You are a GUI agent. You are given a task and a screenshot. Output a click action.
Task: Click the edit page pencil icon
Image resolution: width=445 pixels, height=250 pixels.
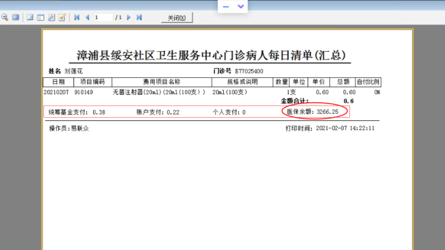click(62, 17)
